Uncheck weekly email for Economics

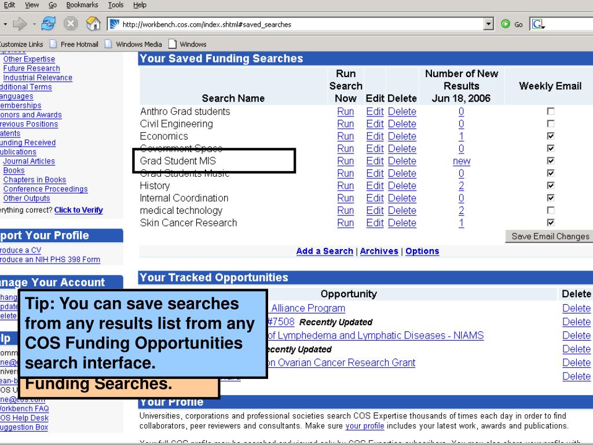coord(551,136)
